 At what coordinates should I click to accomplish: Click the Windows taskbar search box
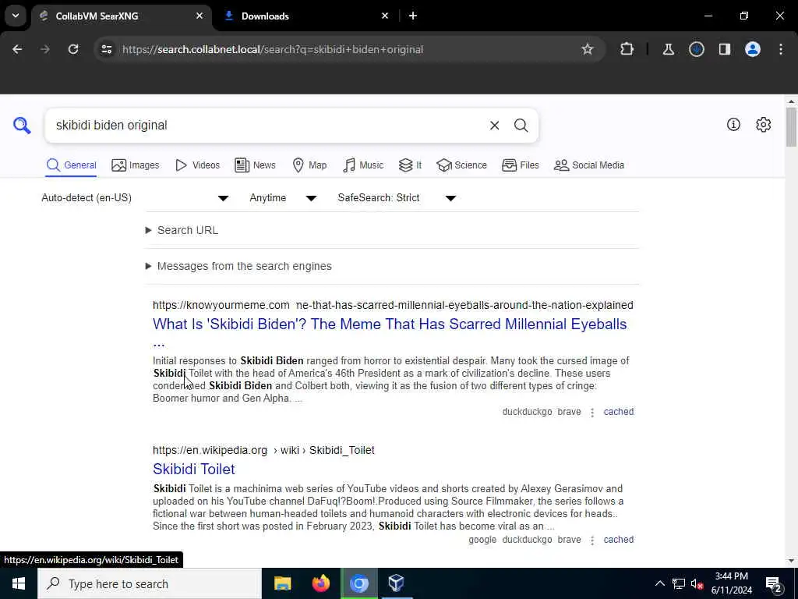coord(150,583)
